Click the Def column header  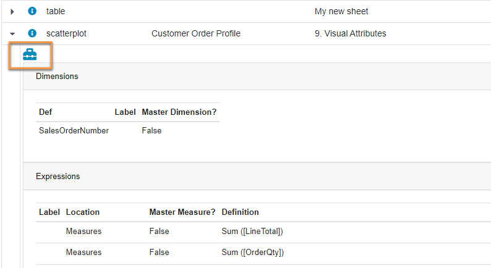46,112
